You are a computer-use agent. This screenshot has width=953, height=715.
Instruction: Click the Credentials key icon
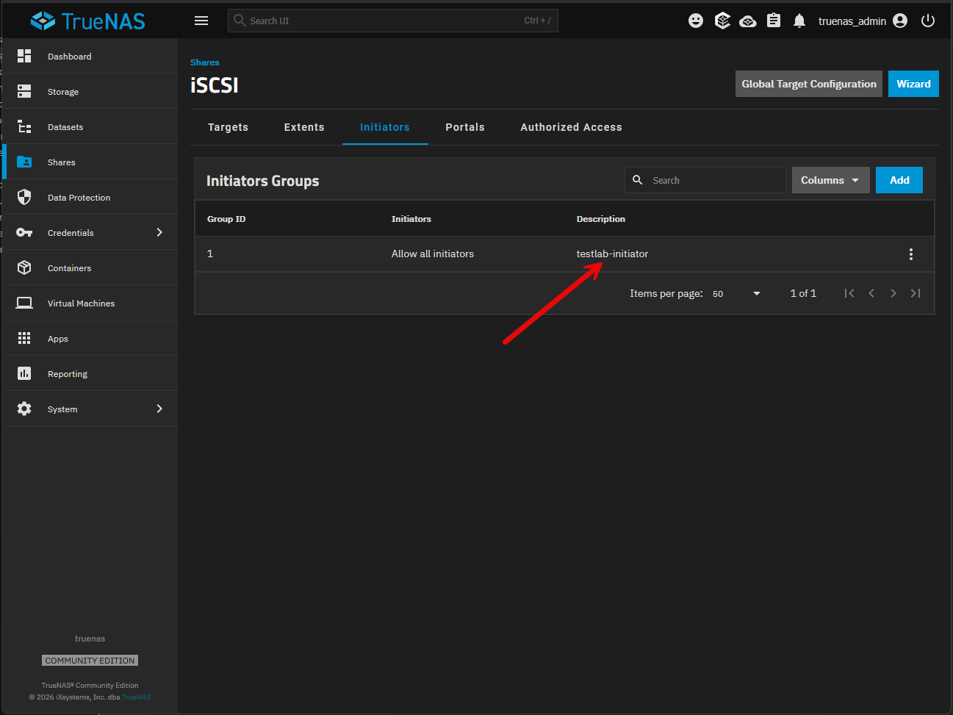click(x=24, y=232)
